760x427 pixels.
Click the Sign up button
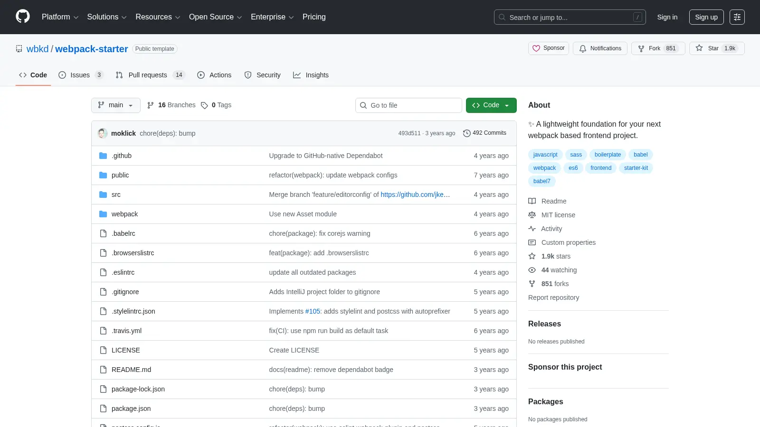coord(706,17)
